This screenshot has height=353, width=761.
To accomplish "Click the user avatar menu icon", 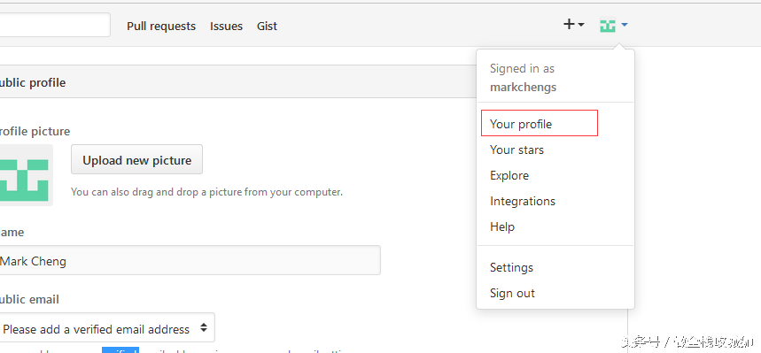I will (608, 25).
